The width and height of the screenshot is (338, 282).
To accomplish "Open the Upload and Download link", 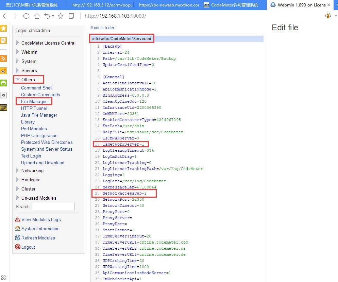I will [x=43, y=163].
